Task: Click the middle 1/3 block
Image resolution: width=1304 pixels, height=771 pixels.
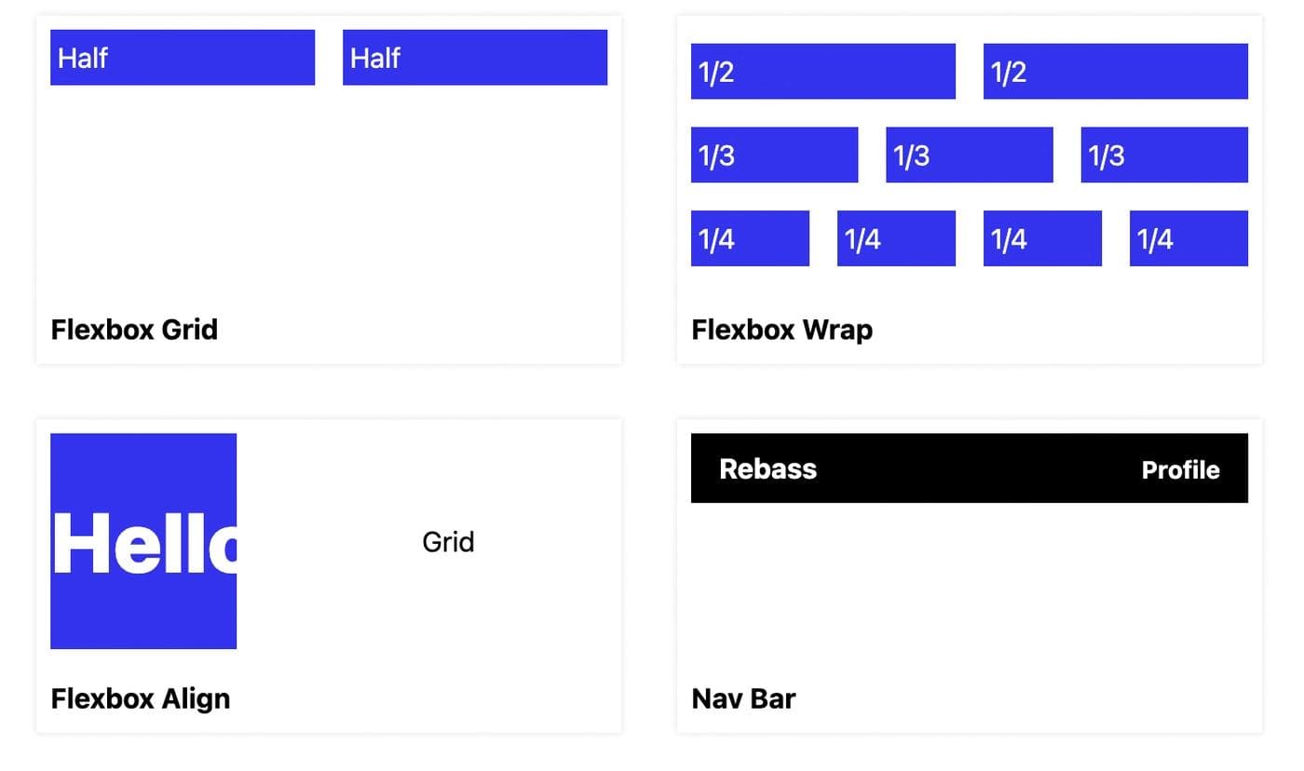Action: click(x=969, y=156)
